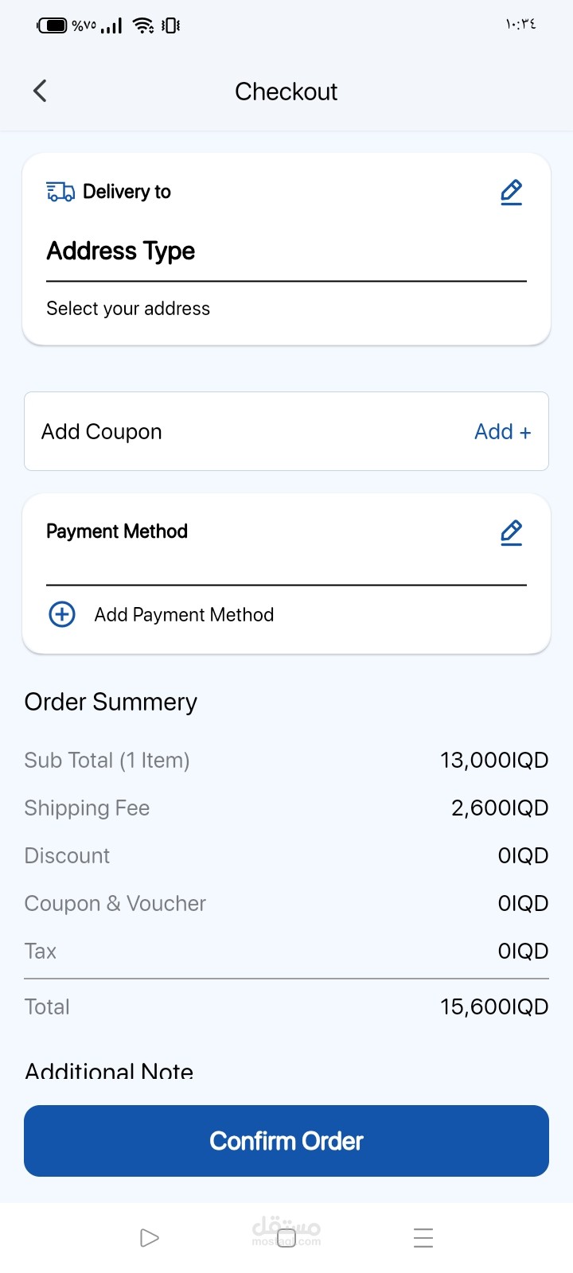Viewport: 573px width, 1273px height.
Task: Tap the Address Type heading
Action: 121,251
